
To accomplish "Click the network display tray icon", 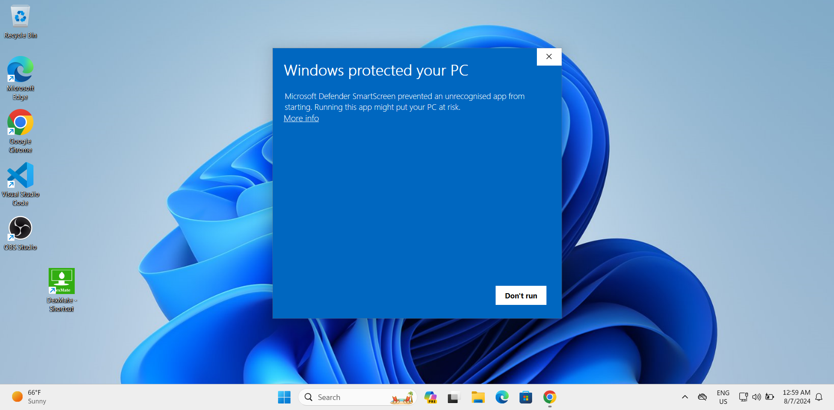I will [743, 397].
